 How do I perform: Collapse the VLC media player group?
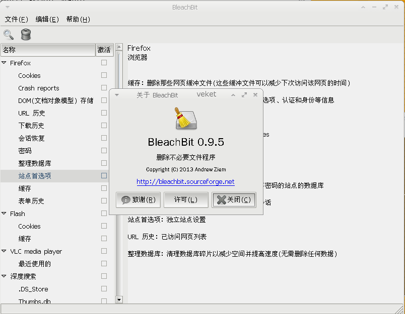[4, 251]
